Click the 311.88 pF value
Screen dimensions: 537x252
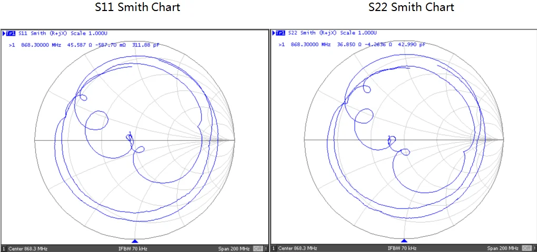(x=145, y=45)
